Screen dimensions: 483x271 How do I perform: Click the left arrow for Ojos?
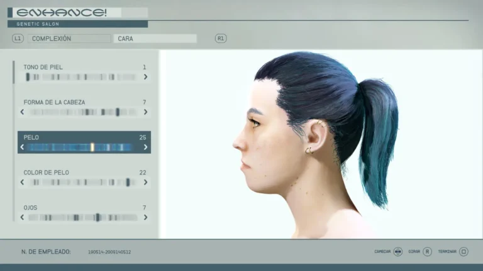pyautogui.click(x=23, y=218)
